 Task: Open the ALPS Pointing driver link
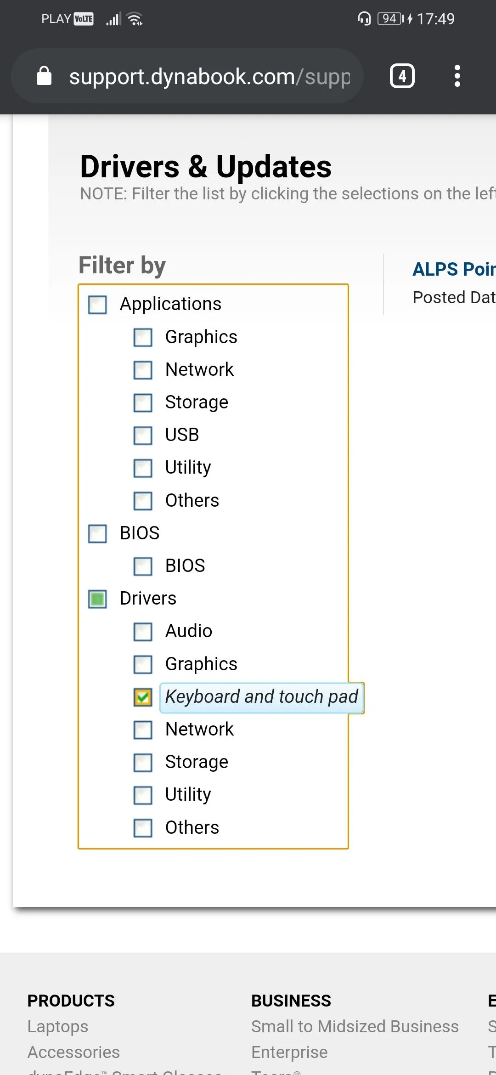(x=454, y=269)
